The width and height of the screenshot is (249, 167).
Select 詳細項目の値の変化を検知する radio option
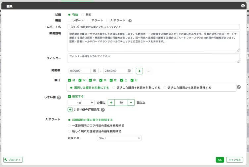point(69,120)
